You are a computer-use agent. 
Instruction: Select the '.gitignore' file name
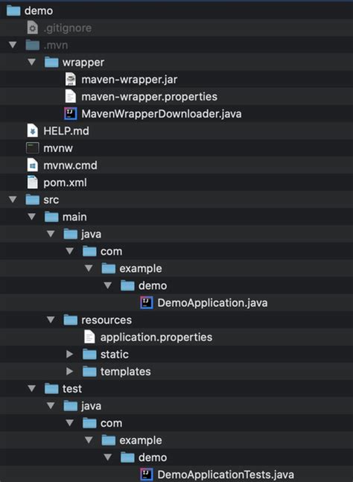[67, 28]
